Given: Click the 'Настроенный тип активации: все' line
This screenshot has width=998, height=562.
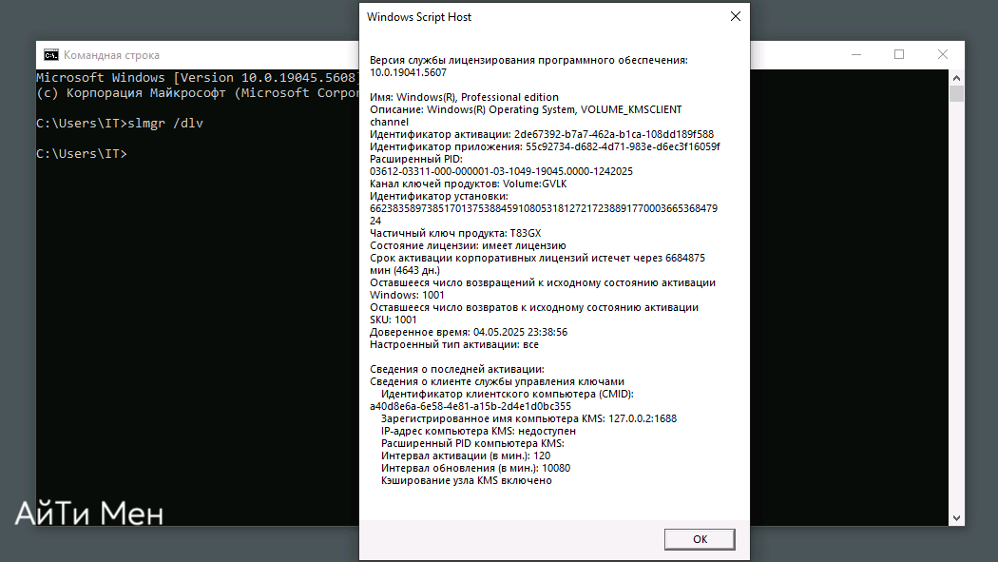Looking at the screenshot, I should click(x=453, y=344).
